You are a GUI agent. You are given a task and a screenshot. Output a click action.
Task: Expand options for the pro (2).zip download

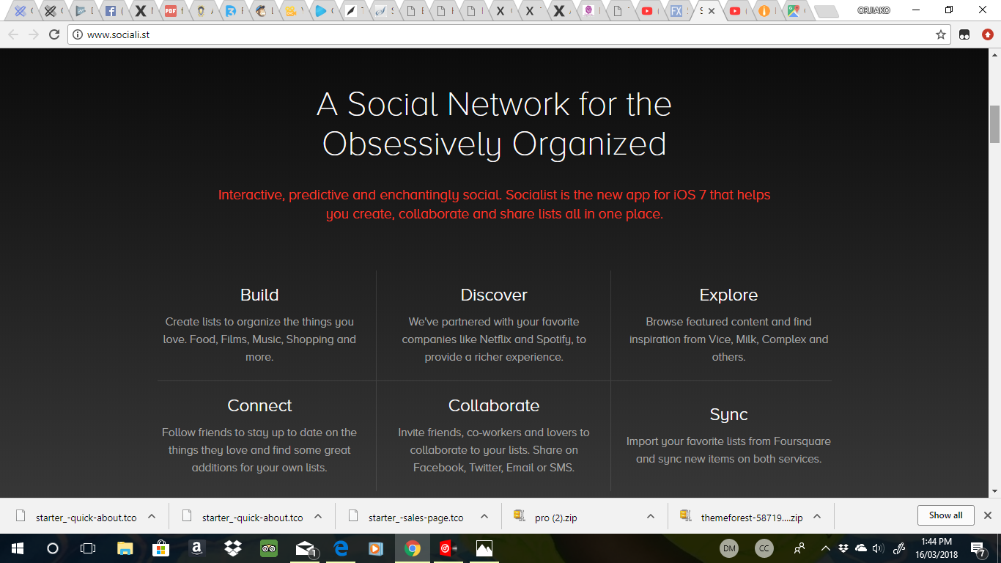point(650,516)
